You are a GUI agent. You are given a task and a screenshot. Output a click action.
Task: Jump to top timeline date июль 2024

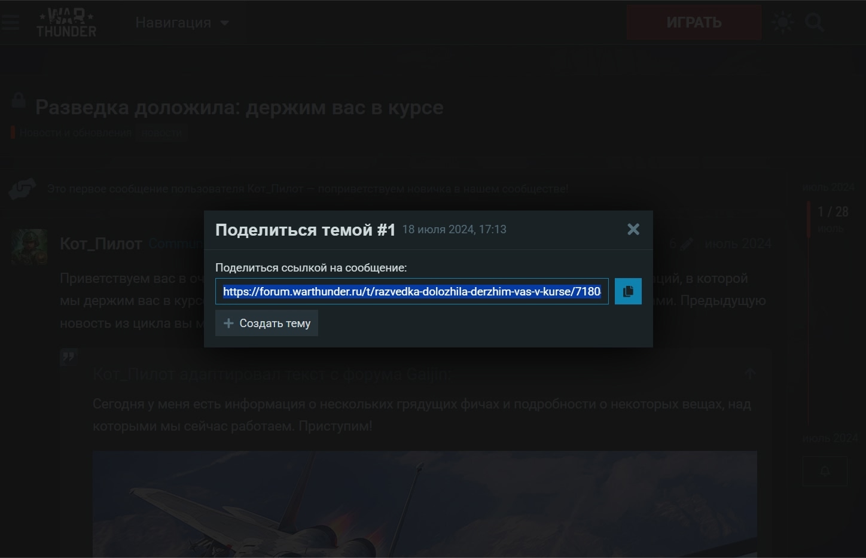828,187
